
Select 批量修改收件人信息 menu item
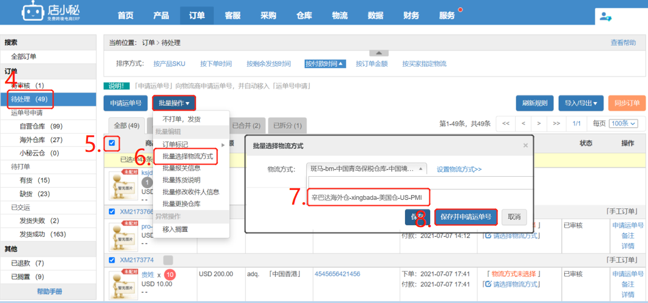click(191, 192)
